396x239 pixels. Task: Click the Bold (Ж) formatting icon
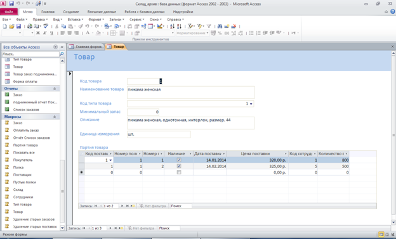tap(38, 33)
